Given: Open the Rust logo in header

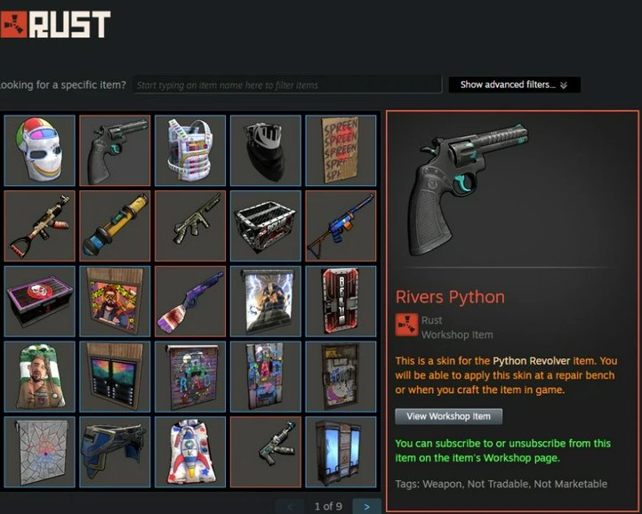Looking at the screenshot, I should click(55, 24).
